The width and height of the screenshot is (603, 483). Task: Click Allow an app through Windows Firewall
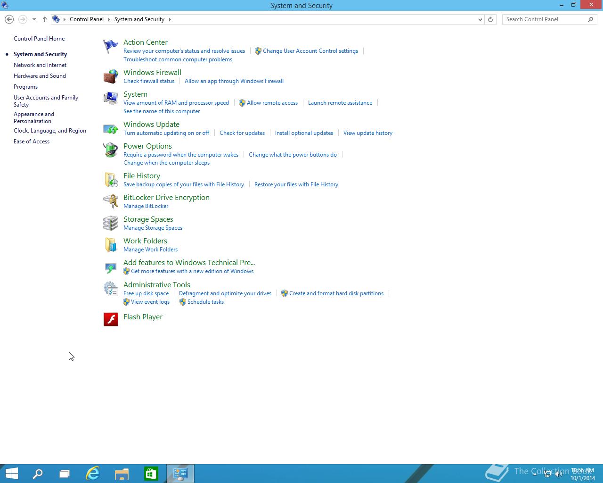click(x=234, y=81)
